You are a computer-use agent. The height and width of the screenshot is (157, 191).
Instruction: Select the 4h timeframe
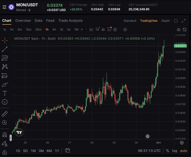coord(54,30)
